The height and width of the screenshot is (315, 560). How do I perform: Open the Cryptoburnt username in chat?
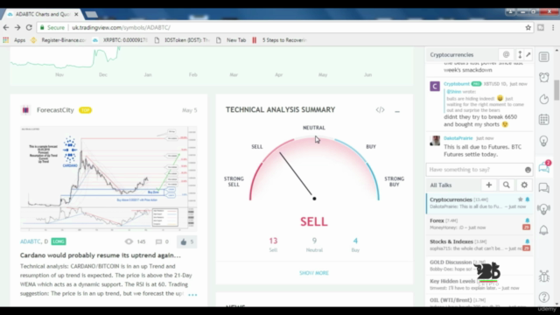457,84
